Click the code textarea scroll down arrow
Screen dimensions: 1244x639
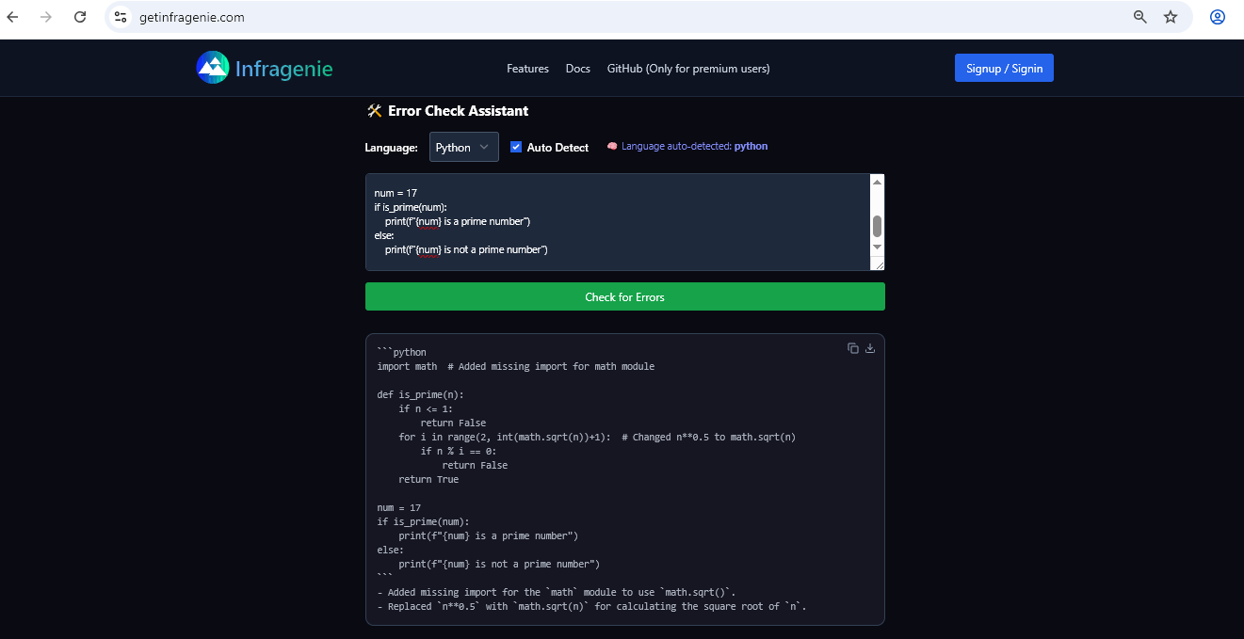877,247
